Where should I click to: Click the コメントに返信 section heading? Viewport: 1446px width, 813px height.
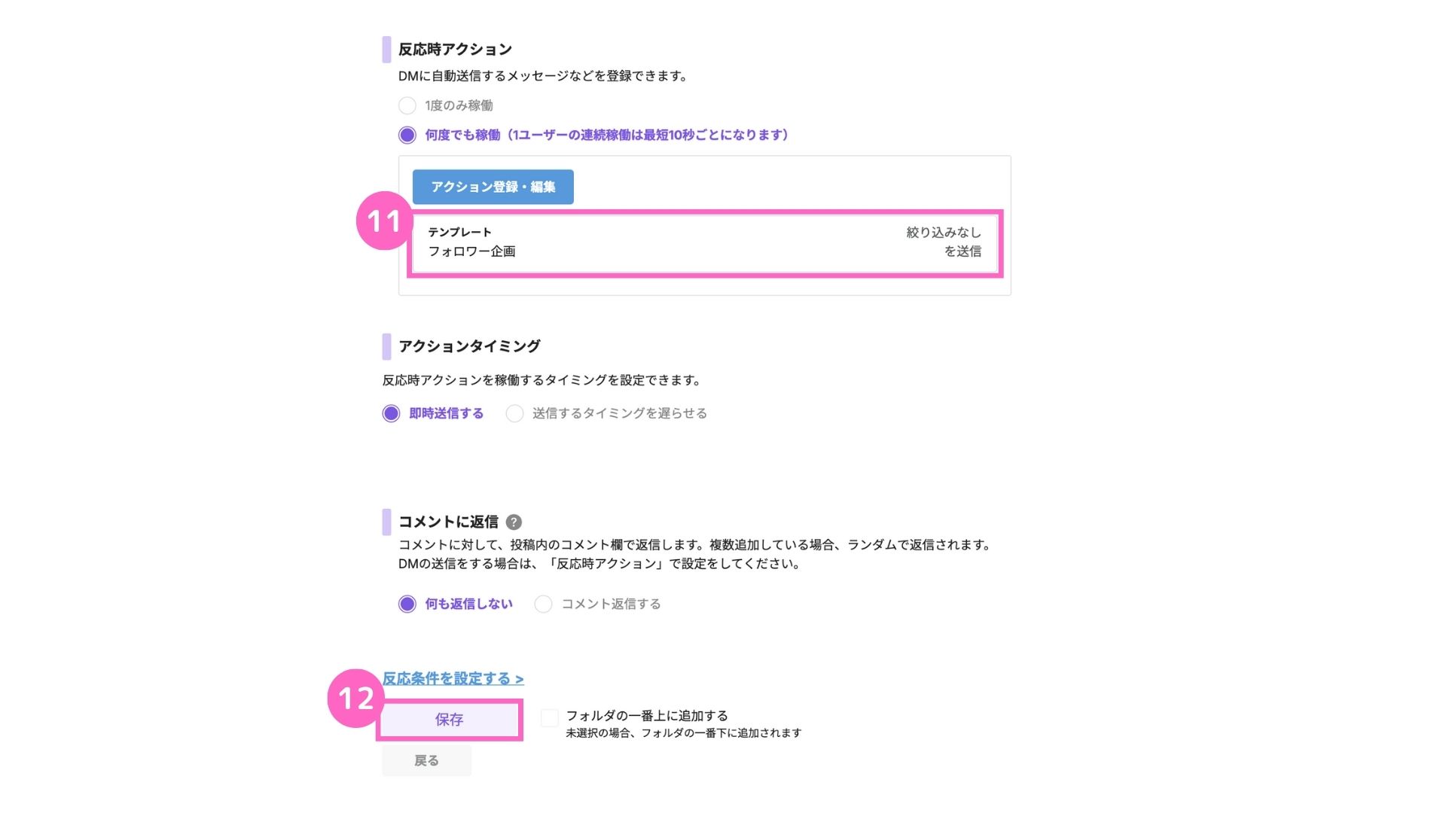(448, 522)
